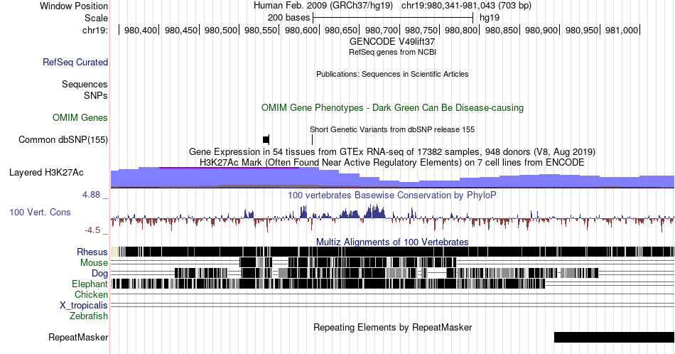Select the Rhesus alignment label
Screen dimensions: 675x354
pyautogui.click(x=92, y=252)
